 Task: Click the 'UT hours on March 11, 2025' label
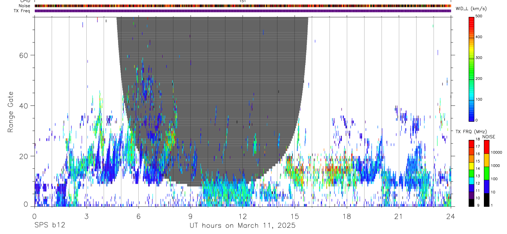(242, 226)
